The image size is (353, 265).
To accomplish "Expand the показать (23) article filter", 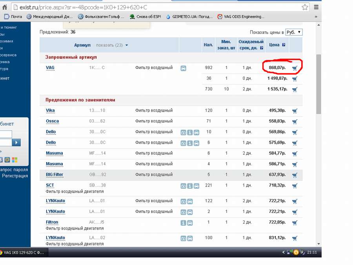I will click(112, 45).
